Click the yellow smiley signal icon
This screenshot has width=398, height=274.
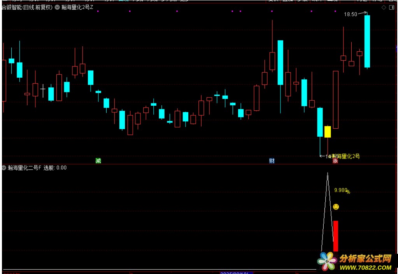point(336,207)
